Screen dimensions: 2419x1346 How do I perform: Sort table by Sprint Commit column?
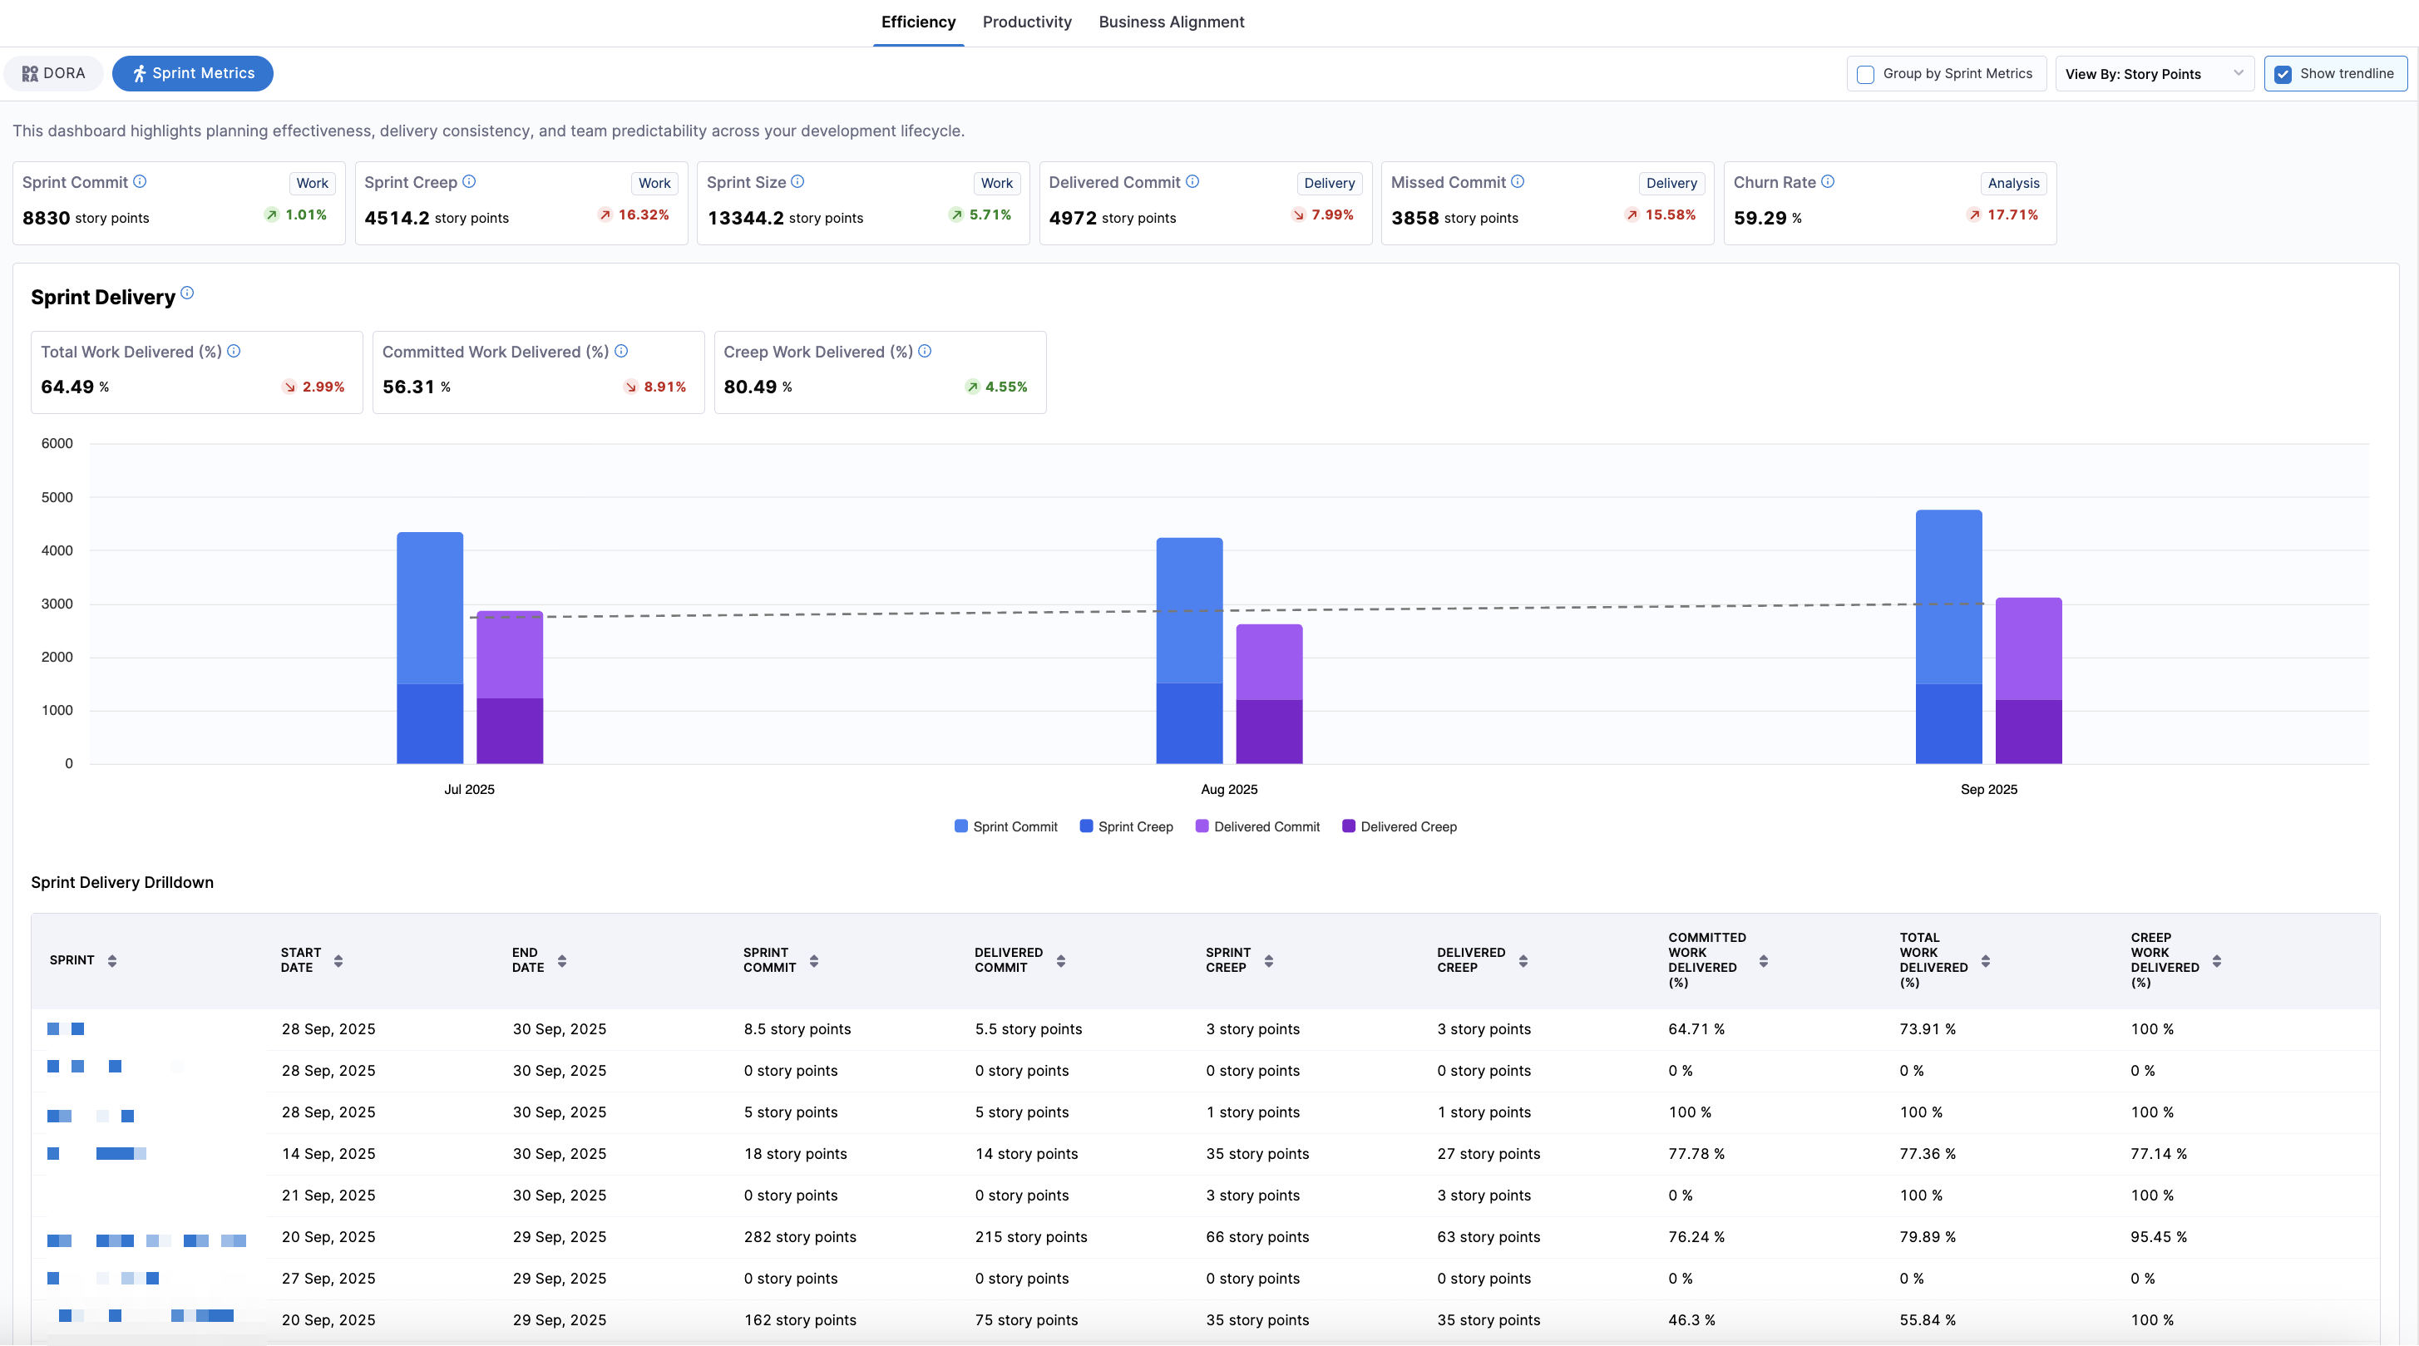click(x=814, y=960)
